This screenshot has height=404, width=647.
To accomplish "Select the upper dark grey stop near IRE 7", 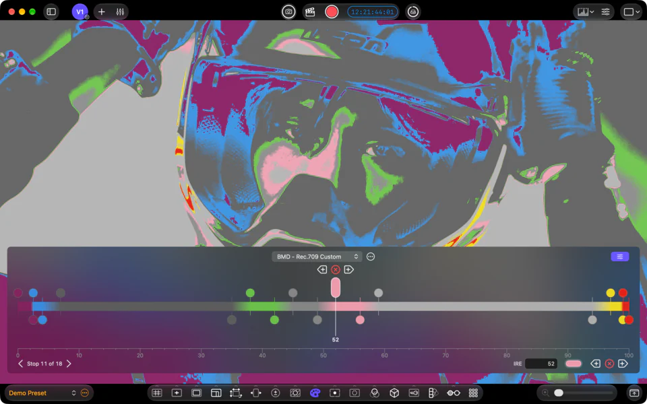I will (x=61, y=293).
